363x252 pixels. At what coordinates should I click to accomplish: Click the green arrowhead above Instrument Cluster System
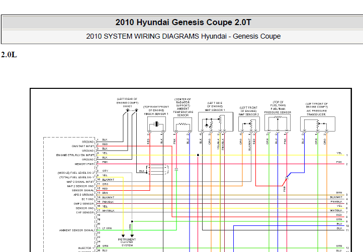[x=132, y=236]
